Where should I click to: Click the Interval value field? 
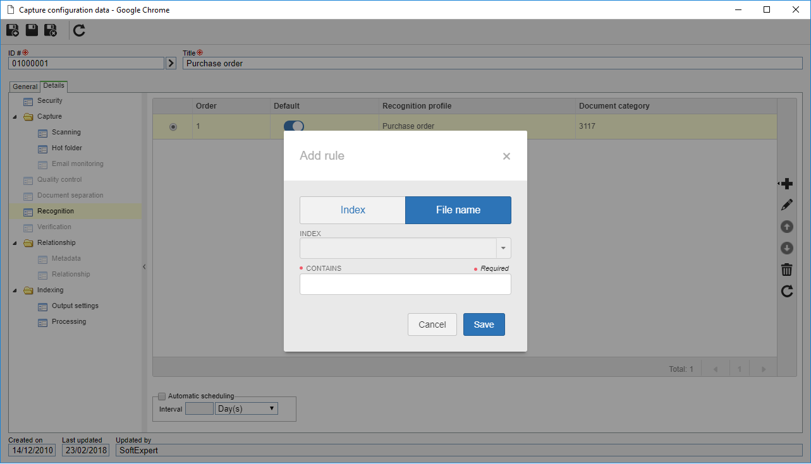point(199,408)
